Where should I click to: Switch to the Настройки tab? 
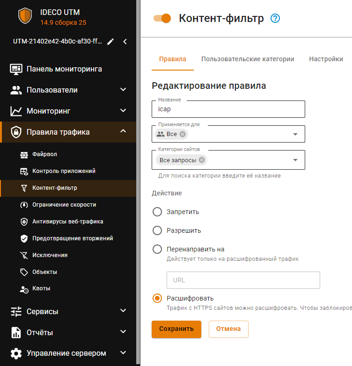coord(326,59)
